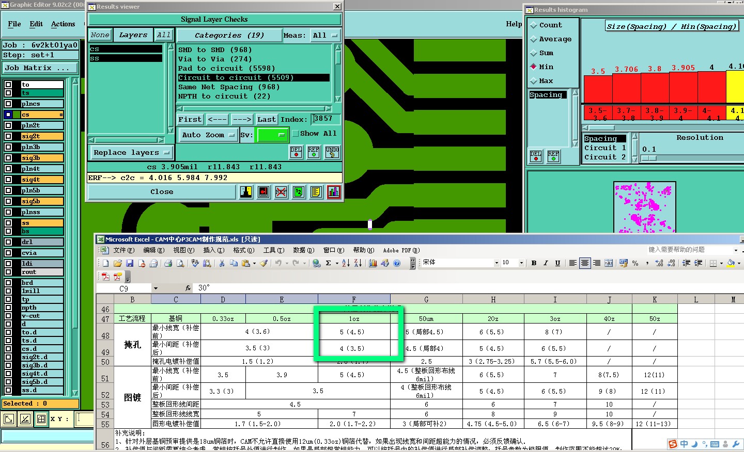Click Excel Save icon
Image resolution: width=744 pixels, height=452 pixels.
[130, 263]
